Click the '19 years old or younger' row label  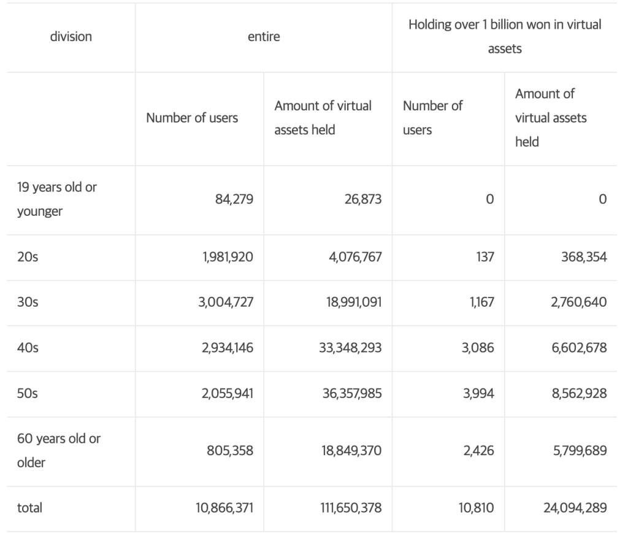56,200
